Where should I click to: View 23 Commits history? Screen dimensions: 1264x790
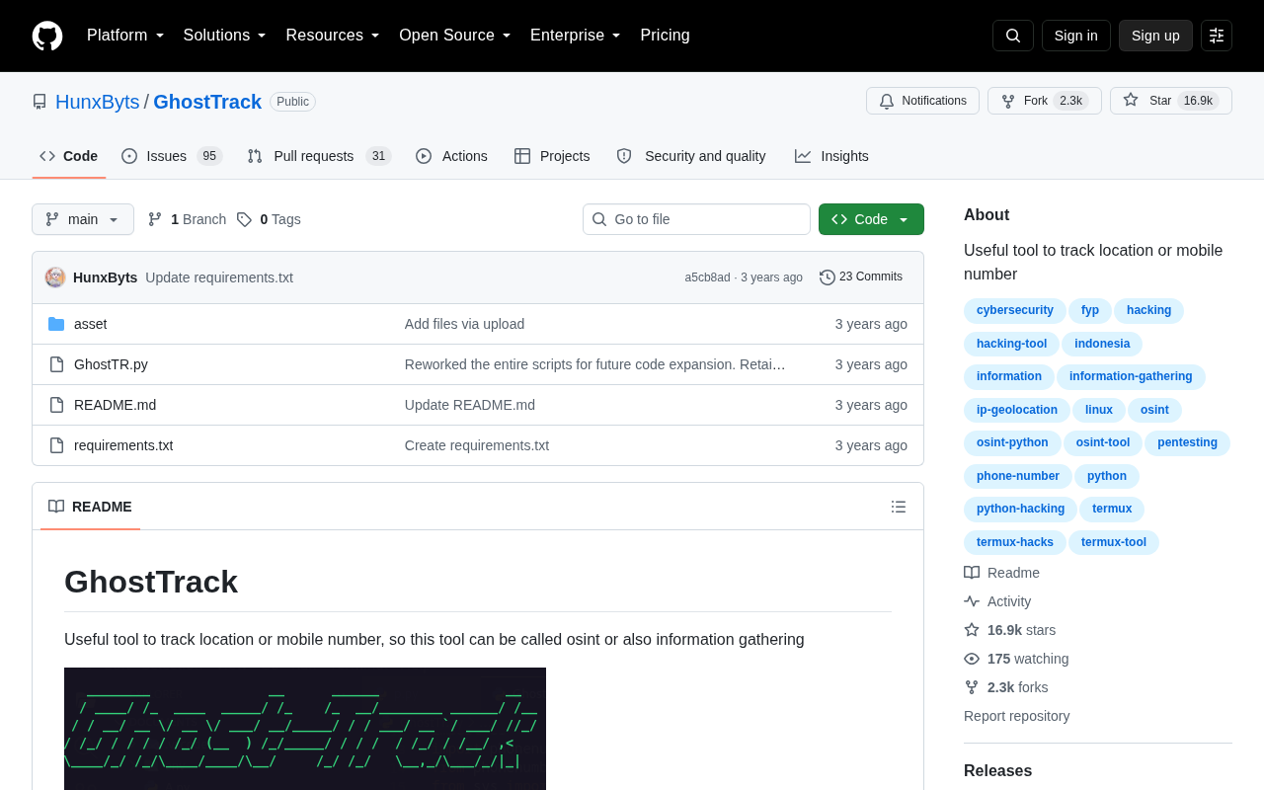[861, 277]
